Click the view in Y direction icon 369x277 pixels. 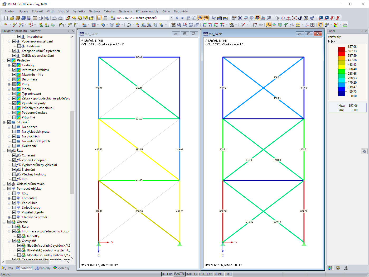click(210, 25)
